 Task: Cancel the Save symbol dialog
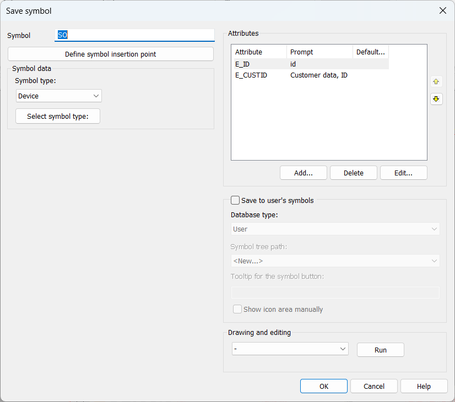[373, 386]
